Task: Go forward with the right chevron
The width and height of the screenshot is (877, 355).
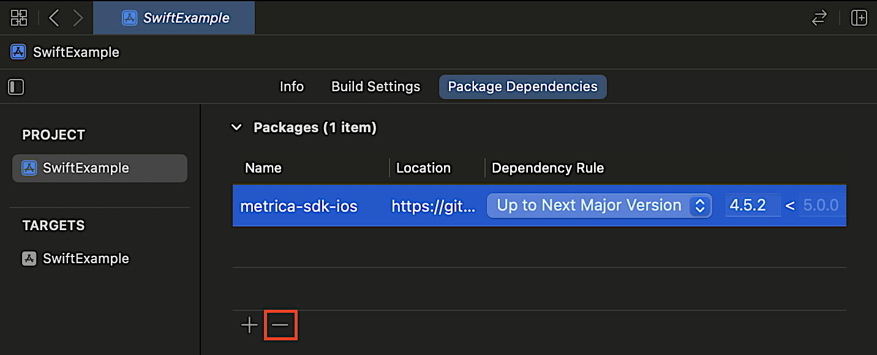Action: 78,18
